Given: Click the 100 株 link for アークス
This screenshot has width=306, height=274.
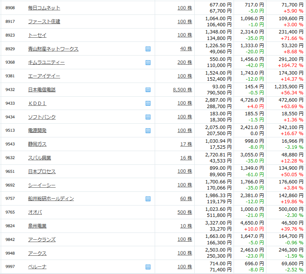Looking at the screenshot, I should pyautogui.click(x=185, y=253).
